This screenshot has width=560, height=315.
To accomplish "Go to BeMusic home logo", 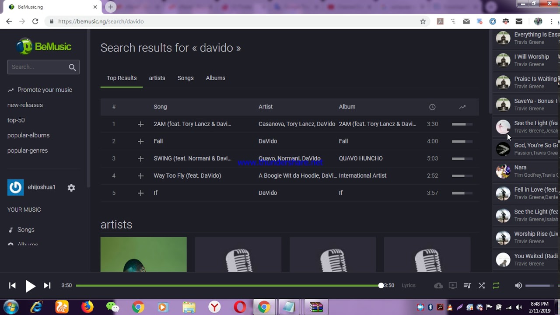I will tap(43, 46).
